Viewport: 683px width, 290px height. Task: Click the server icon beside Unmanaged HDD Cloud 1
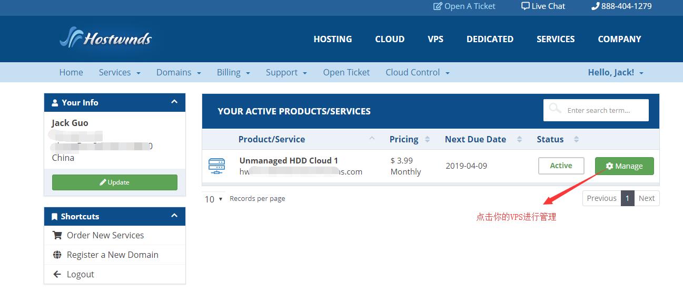216,166
